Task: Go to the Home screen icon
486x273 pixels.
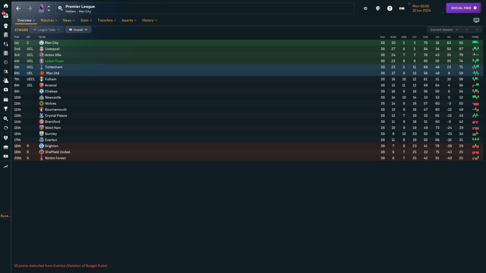Action: coord(6,6)
